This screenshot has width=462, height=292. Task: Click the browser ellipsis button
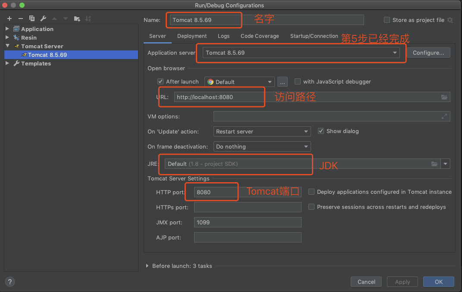[282, 82]
